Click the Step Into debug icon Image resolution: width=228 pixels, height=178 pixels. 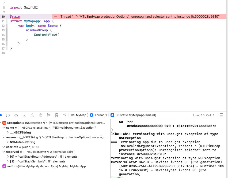click(x=24, y=115)
